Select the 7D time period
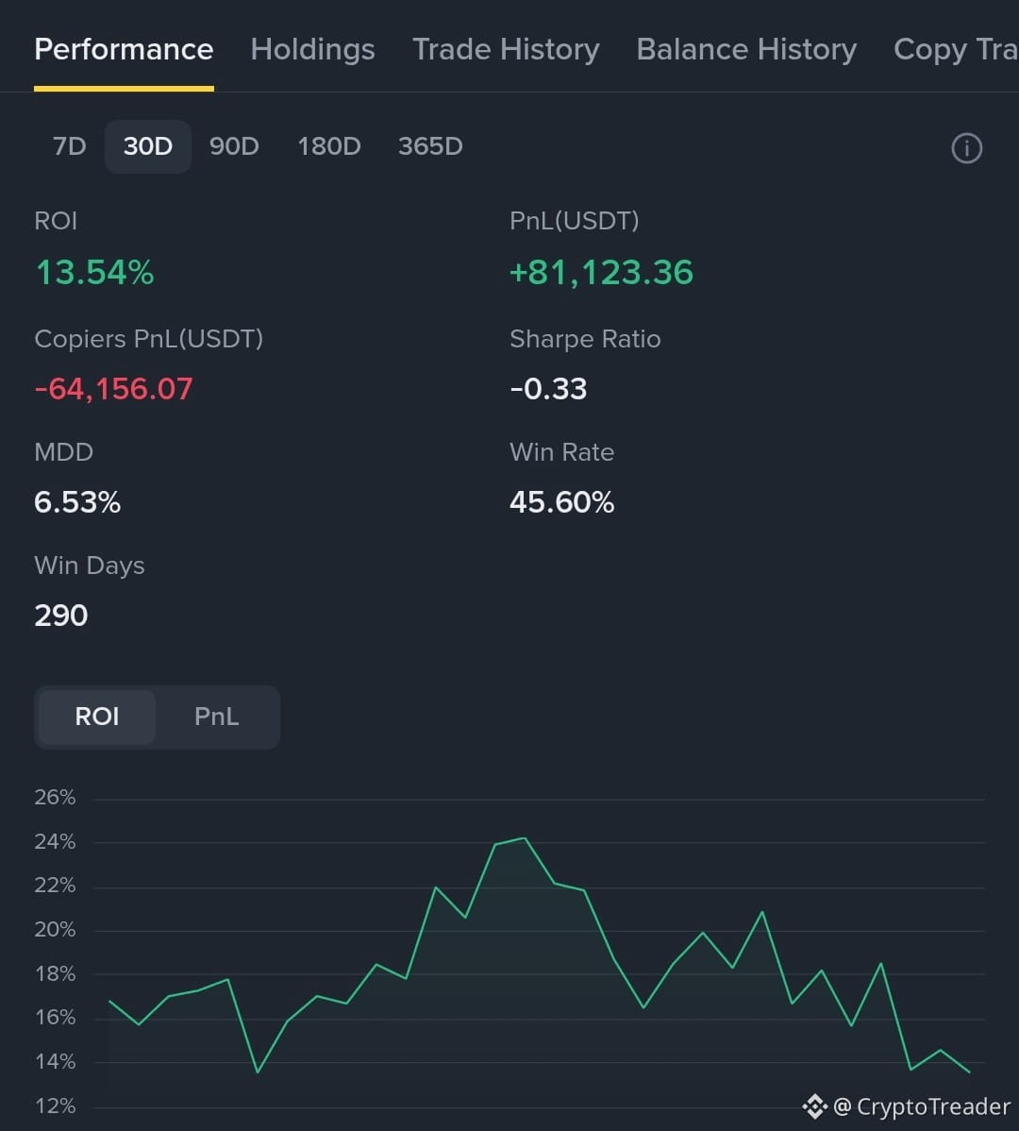Screen dimensions: 1019x1131 [69, 146]
